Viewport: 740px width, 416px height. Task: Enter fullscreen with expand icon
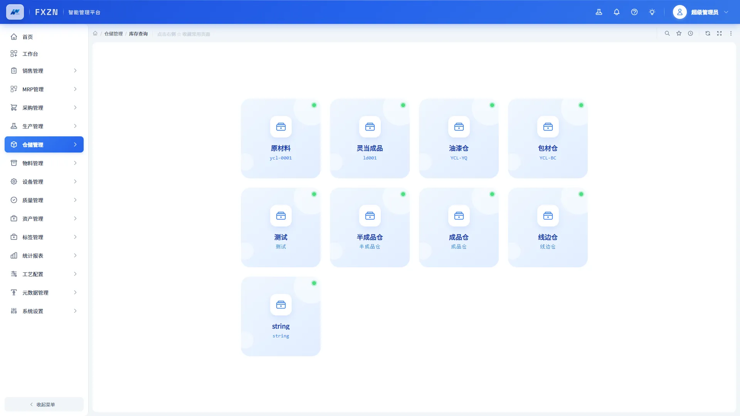pos(719,34)
